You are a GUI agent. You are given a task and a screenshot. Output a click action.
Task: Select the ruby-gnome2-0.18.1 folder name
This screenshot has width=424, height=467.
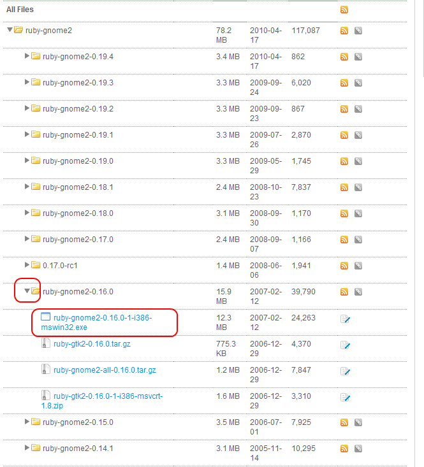click(x=78, y=187)
